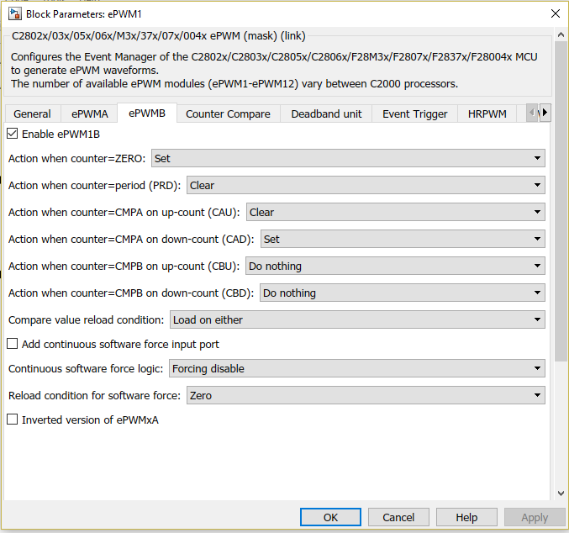The width and height of the screenshot is (569, 533).
Task: Open the Counter Compare tab
Action: click(x=228, y=114)
